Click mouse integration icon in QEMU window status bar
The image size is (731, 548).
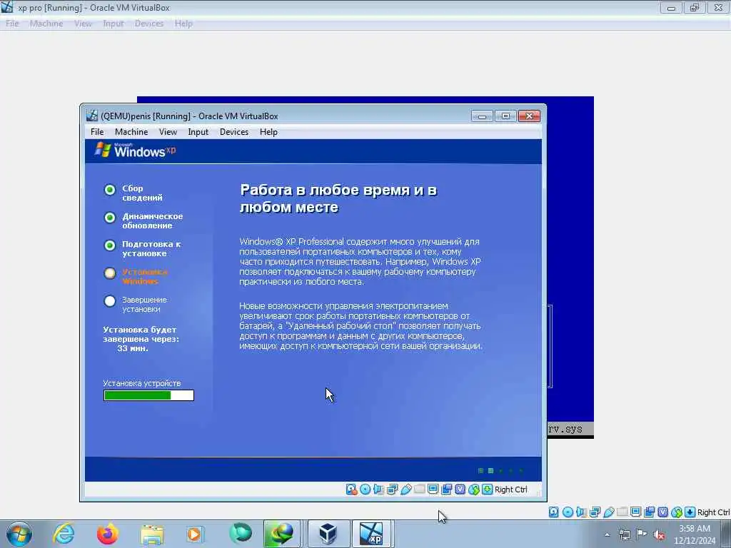(x=474, y=489)
